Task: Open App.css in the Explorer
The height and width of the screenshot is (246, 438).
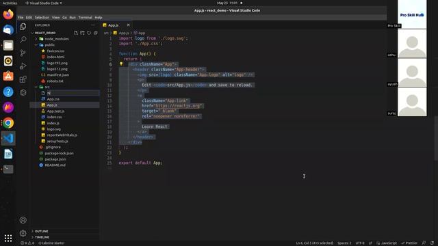Action: coord(53,99)
